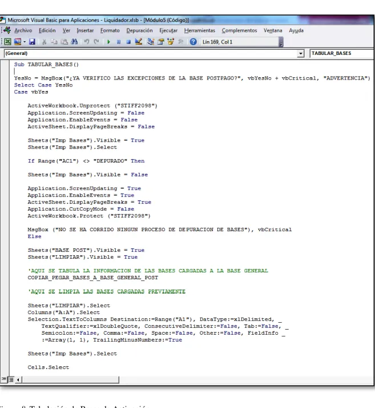
Task: Open the Ejecutar menu
Action: (168, 30)
